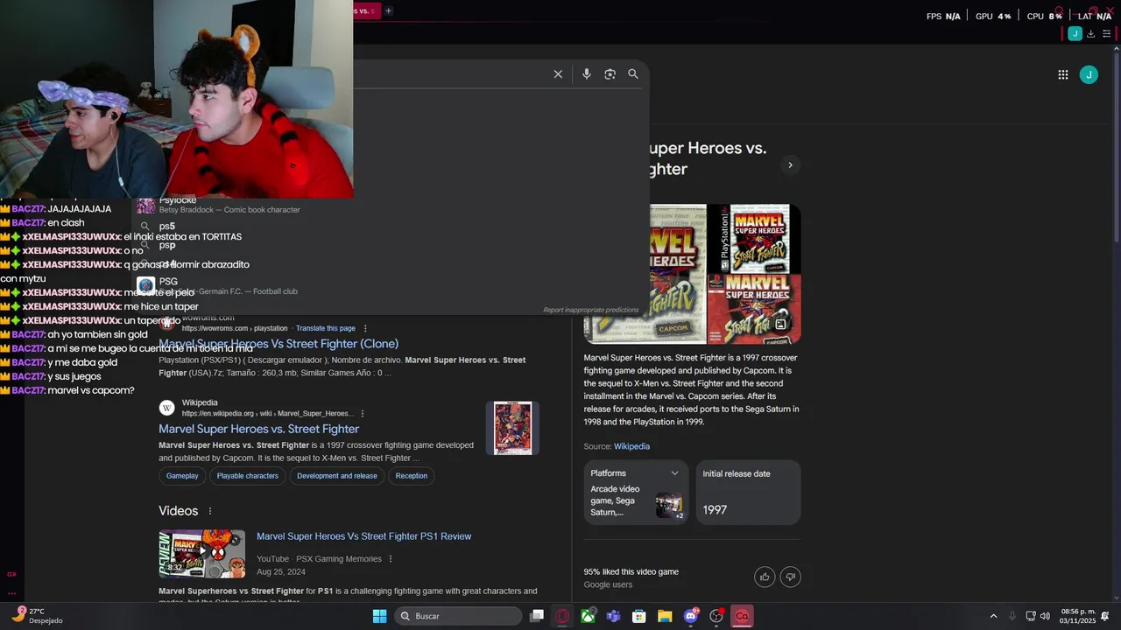This screenshot has width=1121, height=630.
Task: Open Microsoft Store from the taskbar
Action: pyautogui.click(x=639, y=616)
